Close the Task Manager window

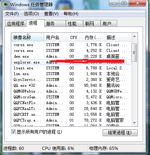pyautogui.click(x=137, y=3)
